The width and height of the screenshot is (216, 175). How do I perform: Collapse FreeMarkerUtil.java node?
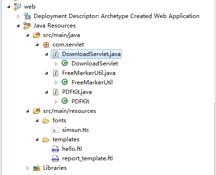coord(46,73)
